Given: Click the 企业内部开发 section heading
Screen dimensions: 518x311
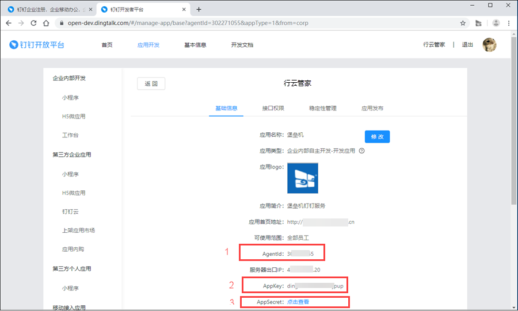Looking at the screenshot, I should [69, 78].
